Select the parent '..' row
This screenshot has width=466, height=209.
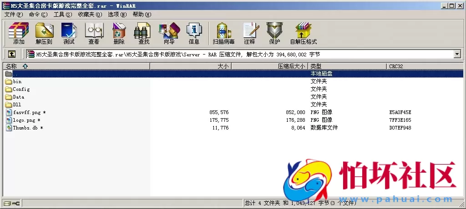pyautogui.click(x=233, y=74)
